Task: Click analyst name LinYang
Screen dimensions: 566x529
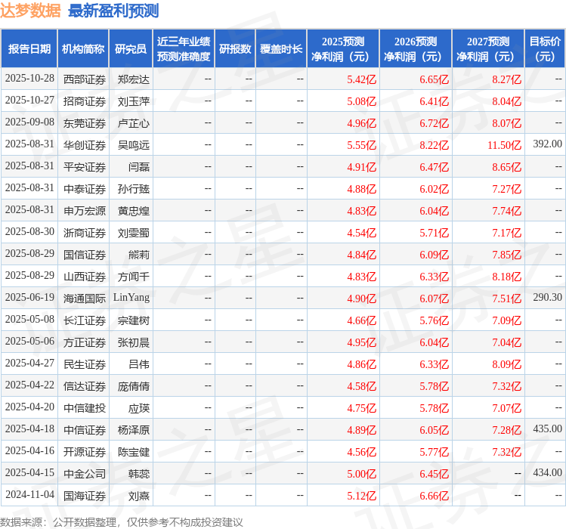Action: tap(131, 298)
